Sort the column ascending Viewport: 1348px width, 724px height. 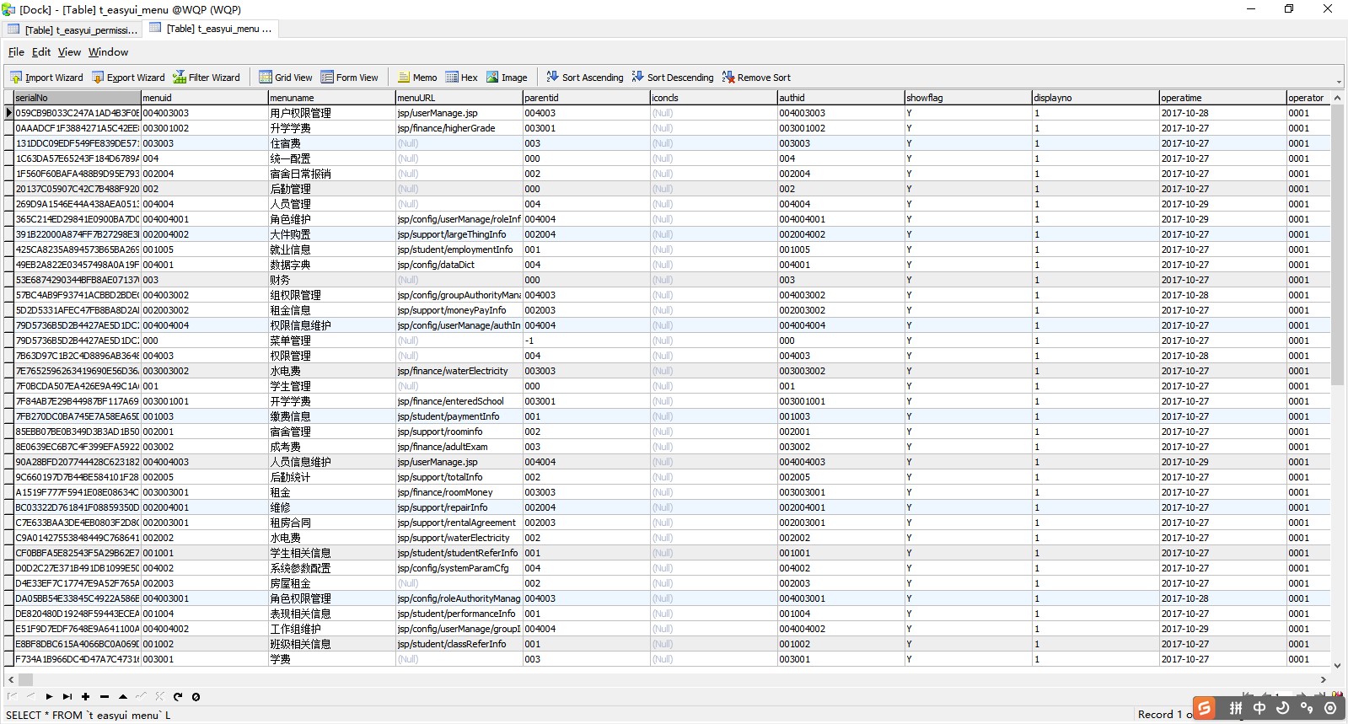[x=585, y=78]
